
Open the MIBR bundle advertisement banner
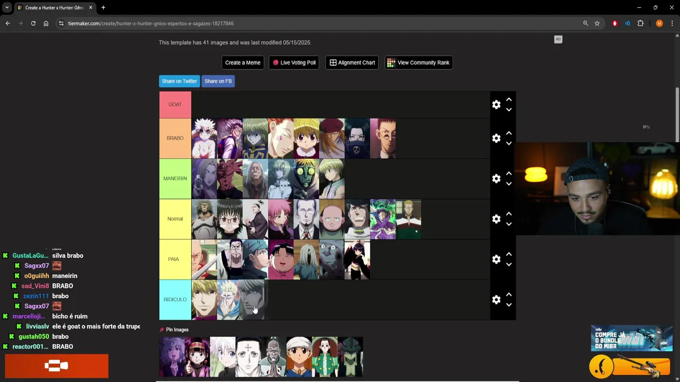point(632,338)
